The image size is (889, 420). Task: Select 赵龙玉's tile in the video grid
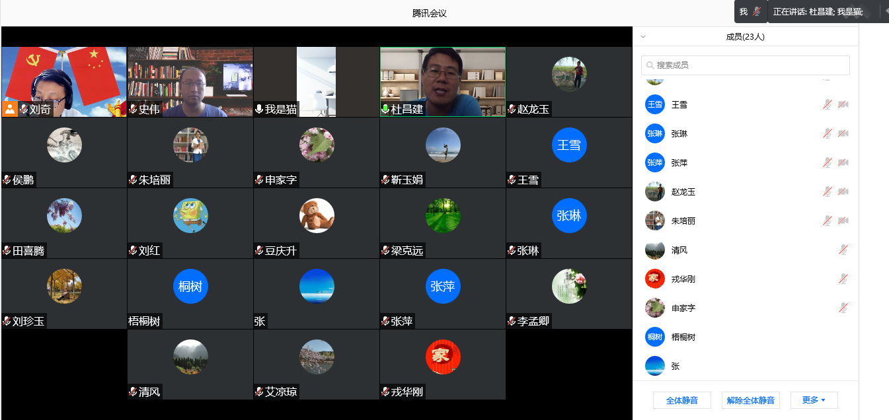pos(569,82)
